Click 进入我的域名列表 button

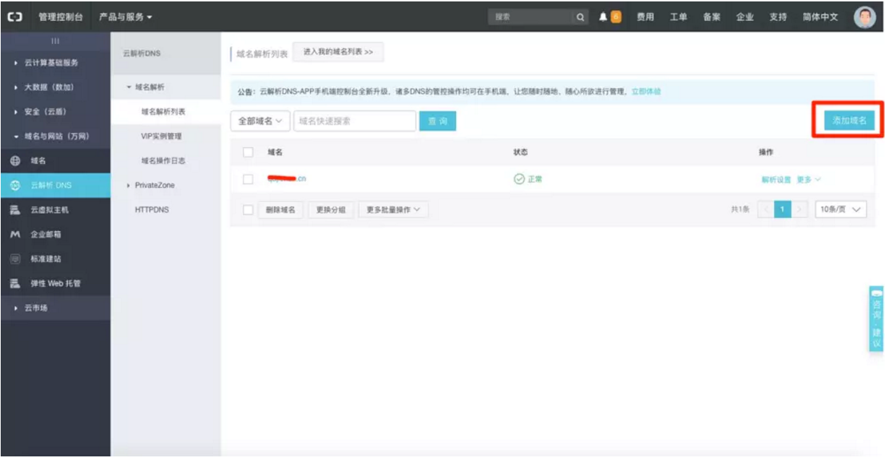[338, 53]
